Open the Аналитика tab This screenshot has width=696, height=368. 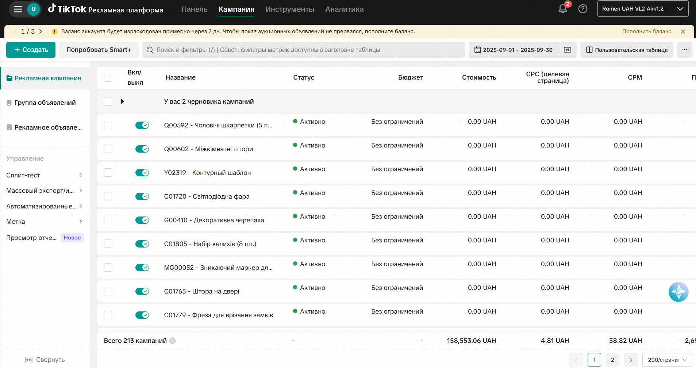(344, 9)
